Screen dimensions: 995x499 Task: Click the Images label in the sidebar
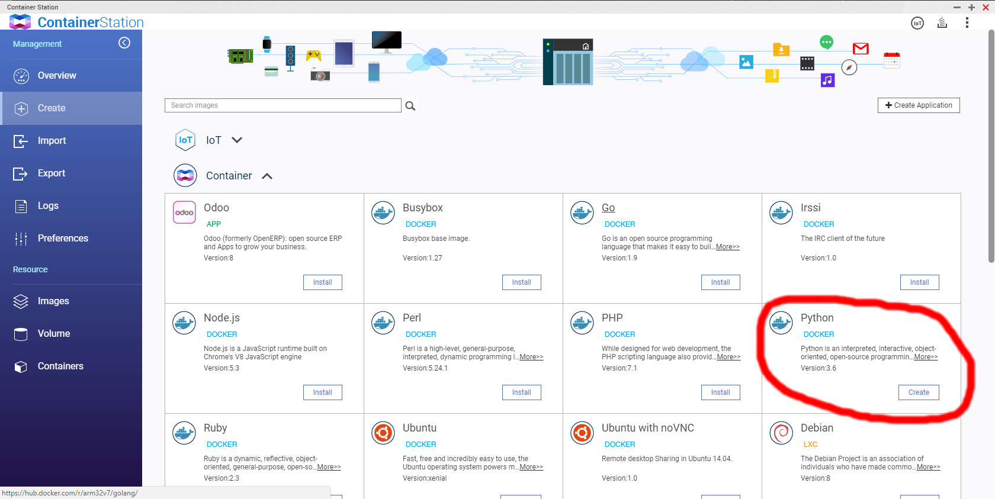53,301
